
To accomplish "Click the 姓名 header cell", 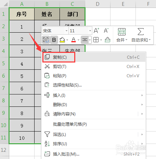I will point(47,14).
